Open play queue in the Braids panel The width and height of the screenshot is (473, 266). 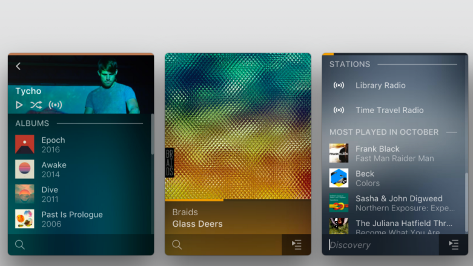pos(297,245)
